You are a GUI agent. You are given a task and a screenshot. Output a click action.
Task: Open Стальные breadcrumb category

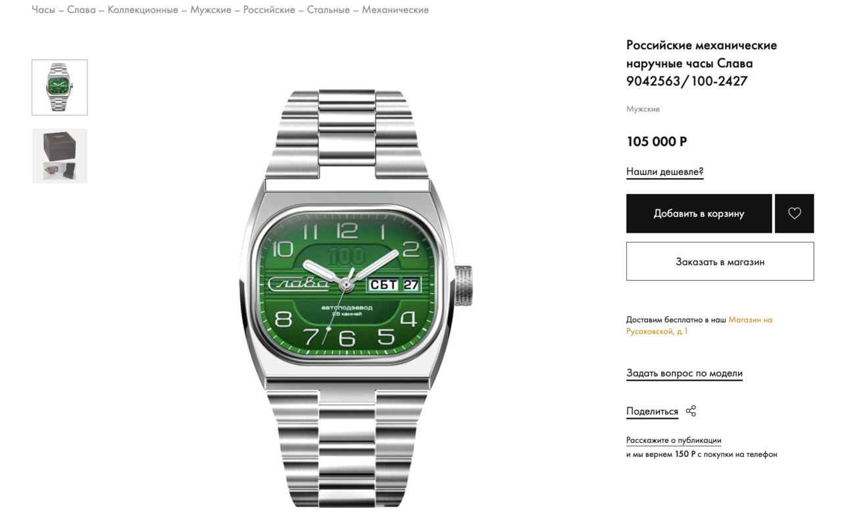click(x=328, y=10)
